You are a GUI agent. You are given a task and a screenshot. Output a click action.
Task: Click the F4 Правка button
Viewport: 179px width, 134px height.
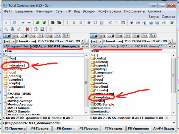[40, 129]
